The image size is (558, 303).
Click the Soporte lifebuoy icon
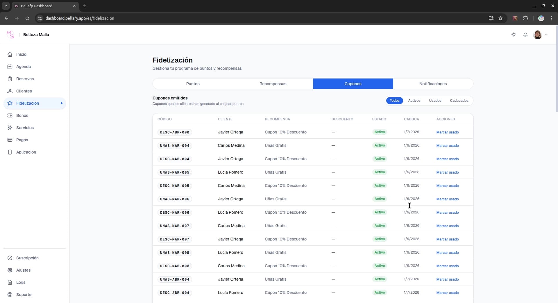(10, 295)
